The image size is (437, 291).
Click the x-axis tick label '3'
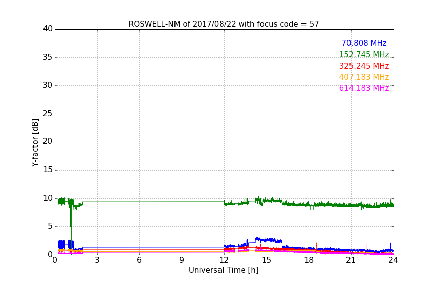(x=97, y=260)
